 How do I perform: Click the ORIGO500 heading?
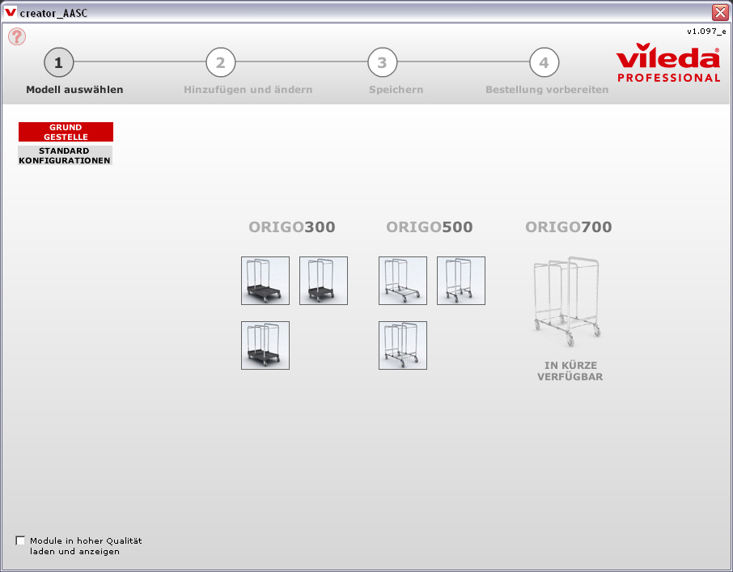pos(429,227)
